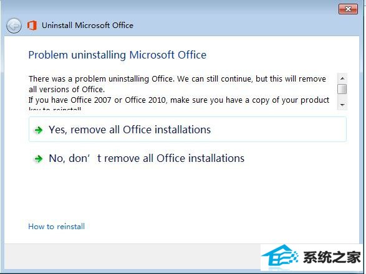Click the 'There was a problem uninstalling' line
The height and width of the screenshot is (274, 366).
pos(178,79)
